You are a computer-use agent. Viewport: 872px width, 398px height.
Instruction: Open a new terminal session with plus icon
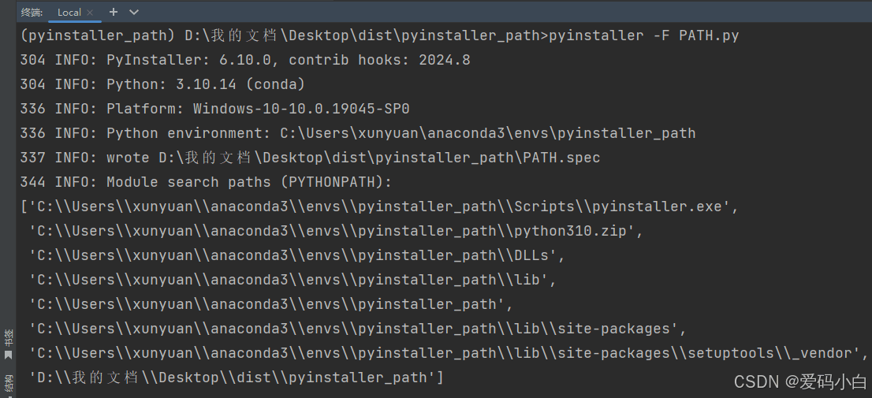(x=114, y=12)
